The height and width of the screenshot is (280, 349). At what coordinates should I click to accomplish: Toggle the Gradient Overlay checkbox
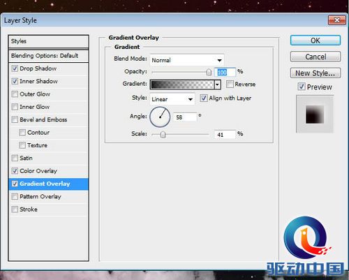(x=15, y=184)
